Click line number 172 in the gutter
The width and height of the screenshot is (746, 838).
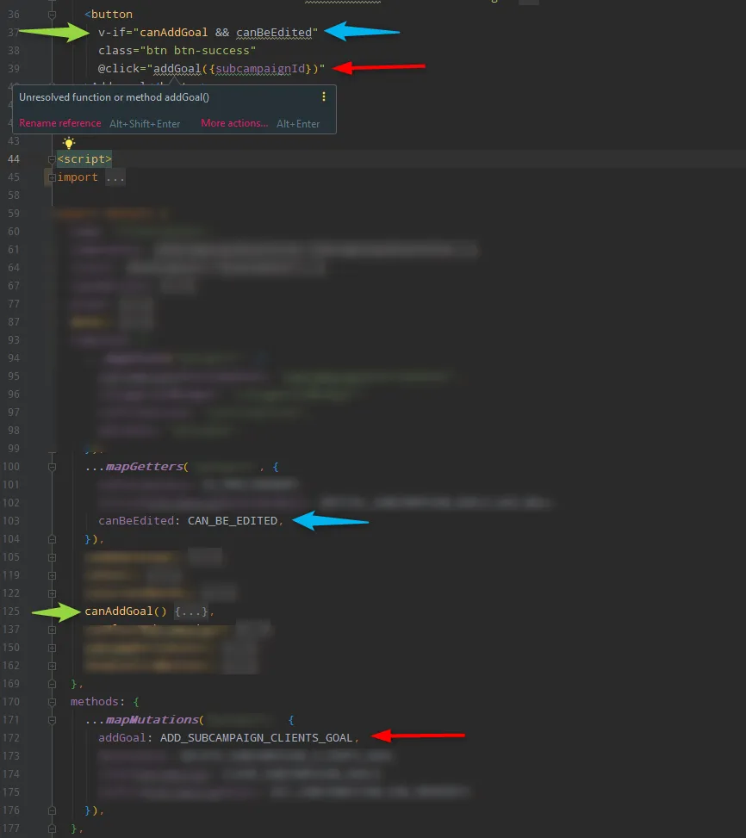click(x=10, y=738)
